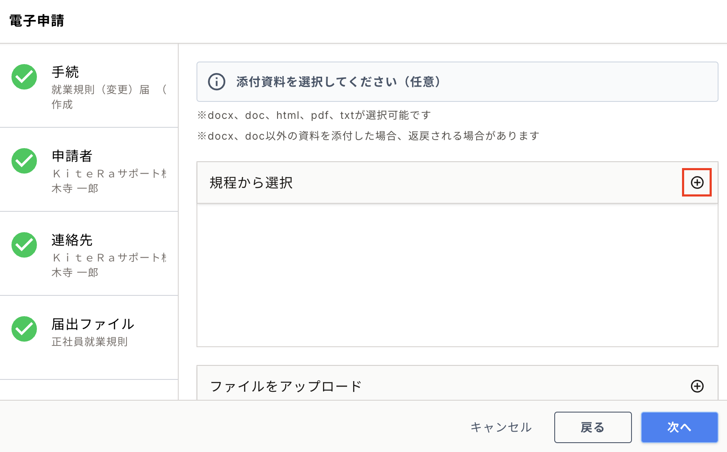Open the 手続 step in the sidebar

click(89, 85)
